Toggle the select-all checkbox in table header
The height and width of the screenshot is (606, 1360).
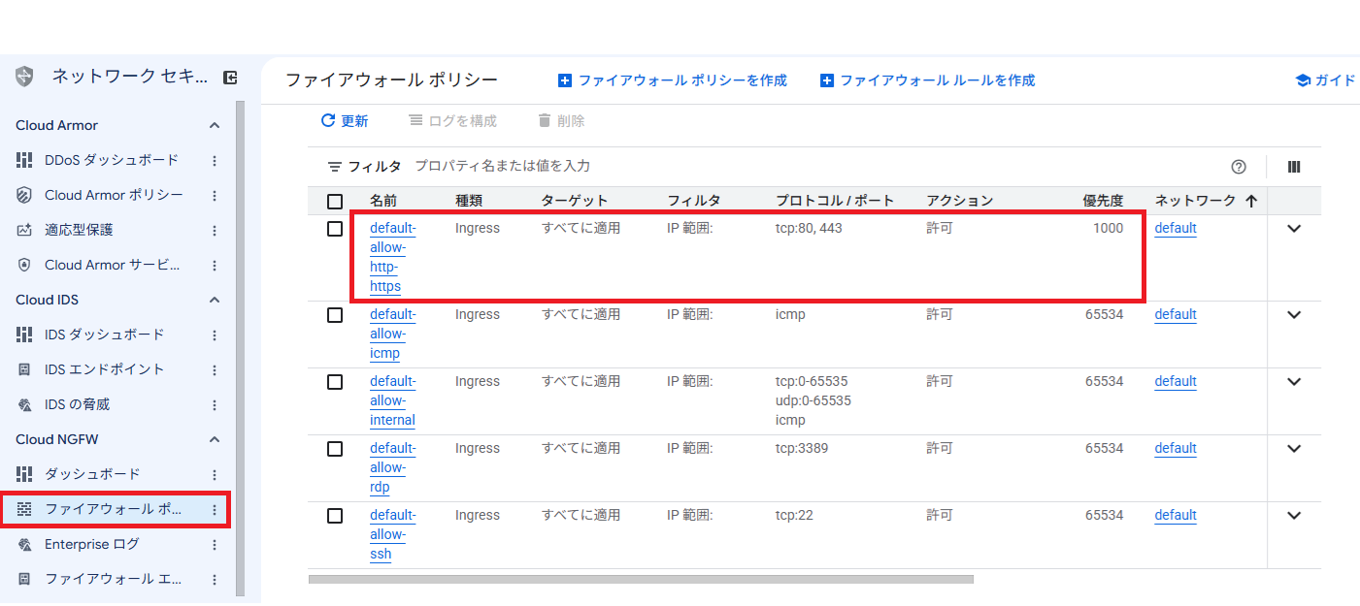pos(335,202)
